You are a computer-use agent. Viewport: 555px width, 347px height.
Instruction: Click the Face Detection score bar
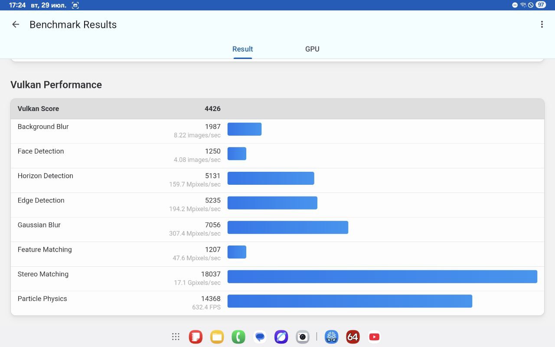(x=237, y=154)
